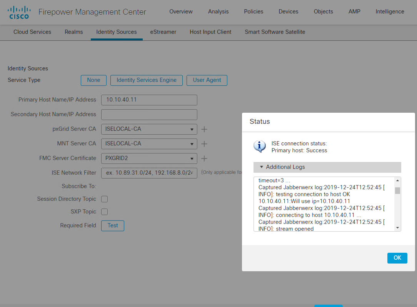
Task: Click the 'Subscribe To:' label
Action: click(x=79, y=186)
